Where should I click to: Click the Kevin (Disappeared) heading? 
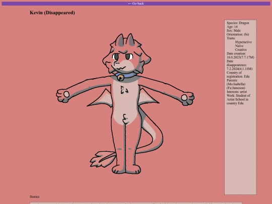pos(52,13)
